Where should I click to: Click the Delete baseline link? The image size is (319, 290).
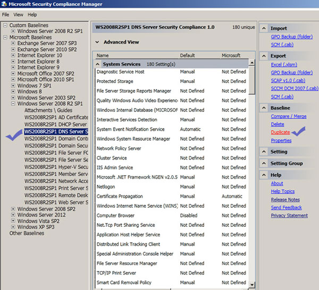click(278, 124)
